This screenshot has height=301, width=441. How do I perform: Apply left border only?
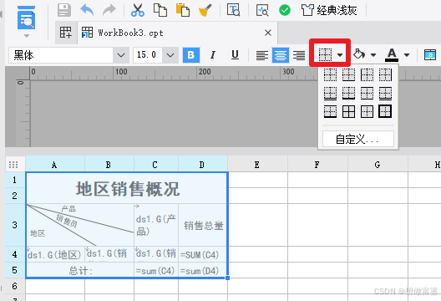pyautogui.click(x=367, y=75)
